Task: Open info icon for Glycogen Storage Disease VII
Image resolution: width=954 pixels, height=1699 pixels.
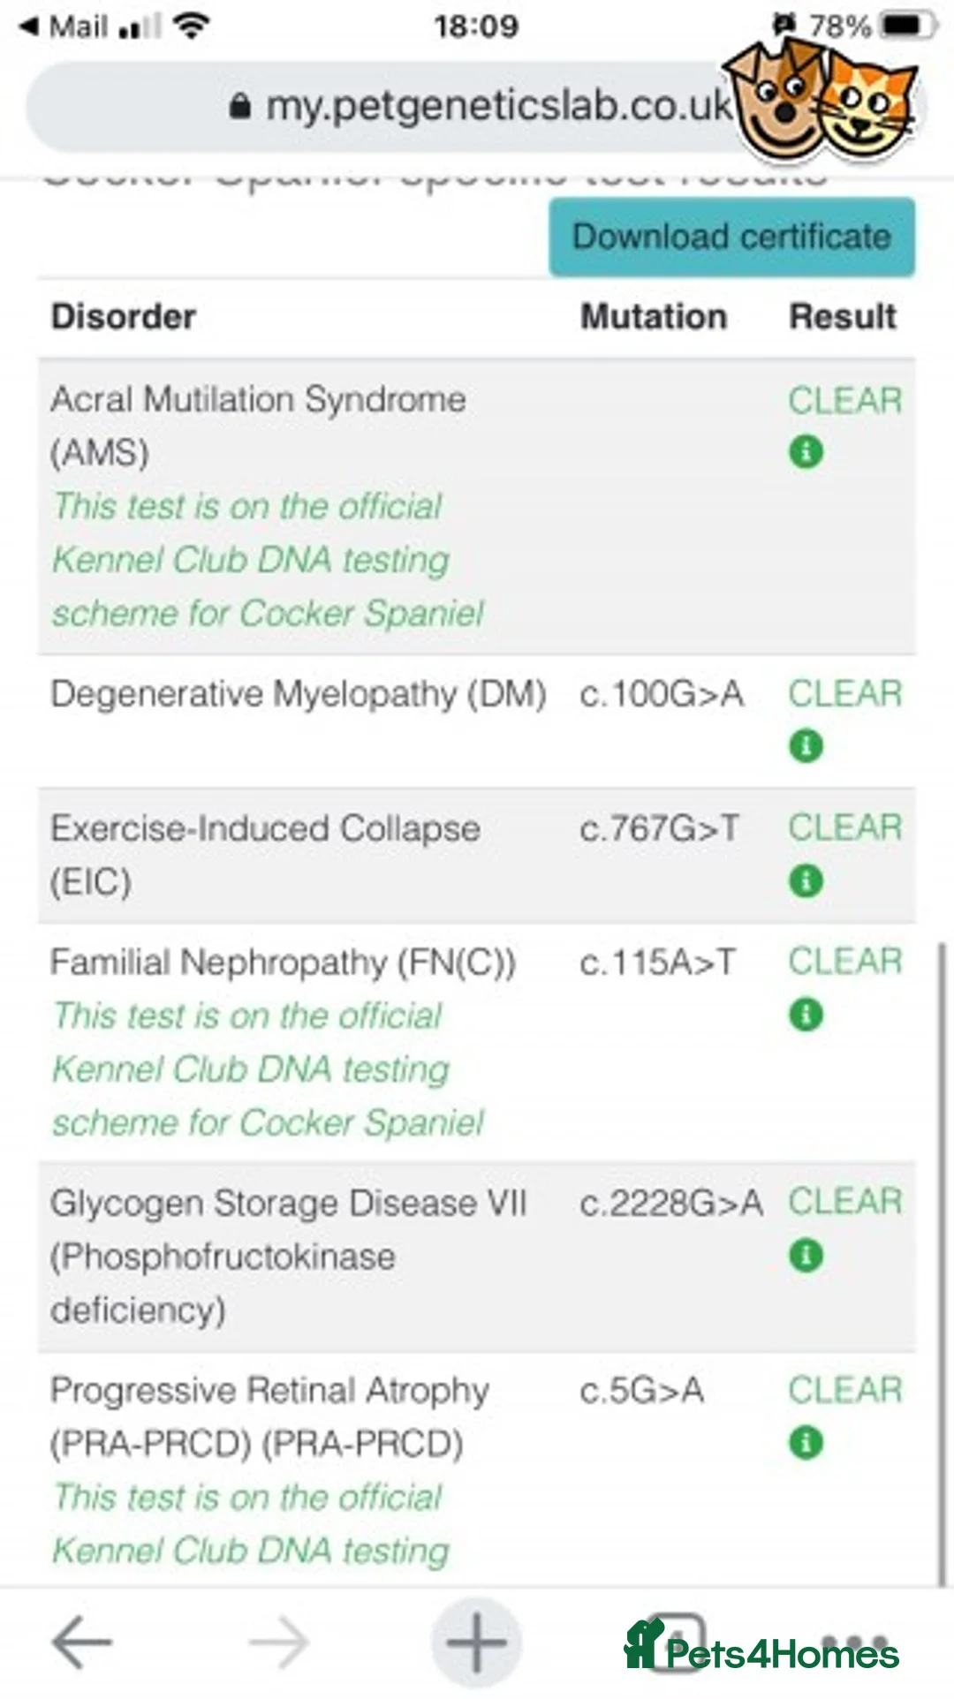Action: point(806,1255)
